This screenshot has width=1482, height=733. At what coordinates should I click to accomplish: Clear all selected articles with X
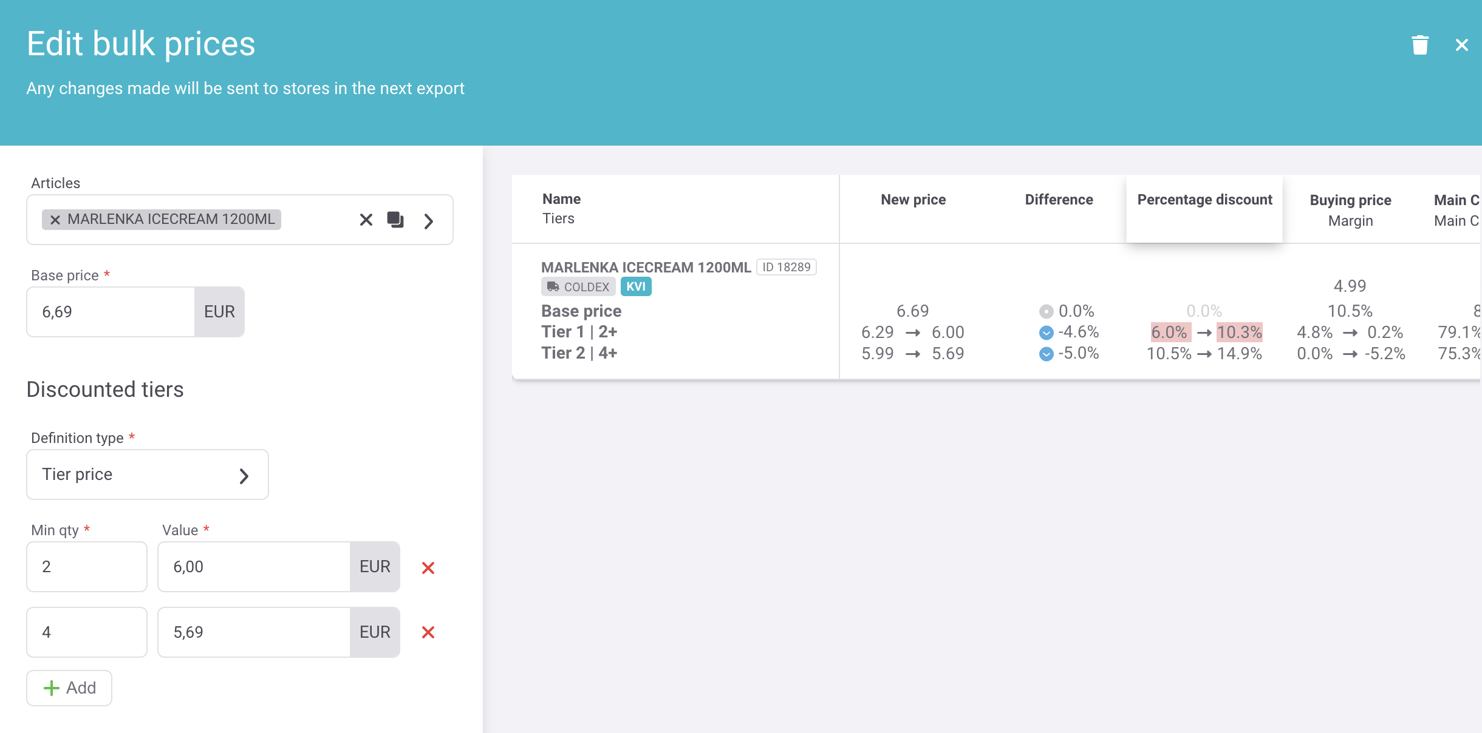click(366, 220)
